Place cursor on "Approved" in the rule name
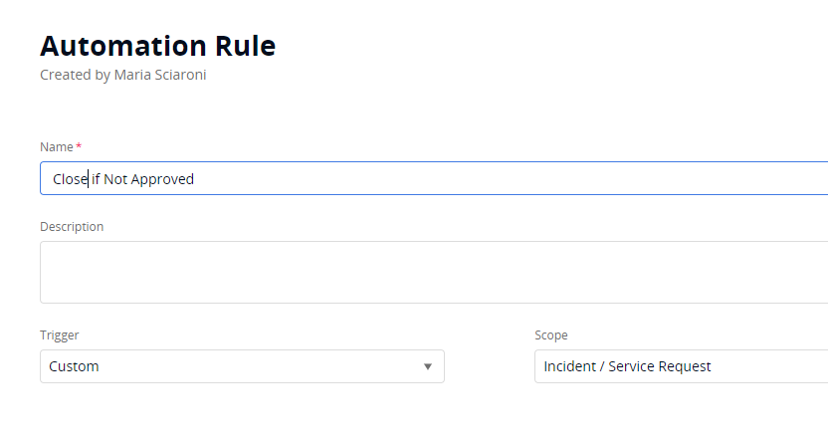 point(163,179)
